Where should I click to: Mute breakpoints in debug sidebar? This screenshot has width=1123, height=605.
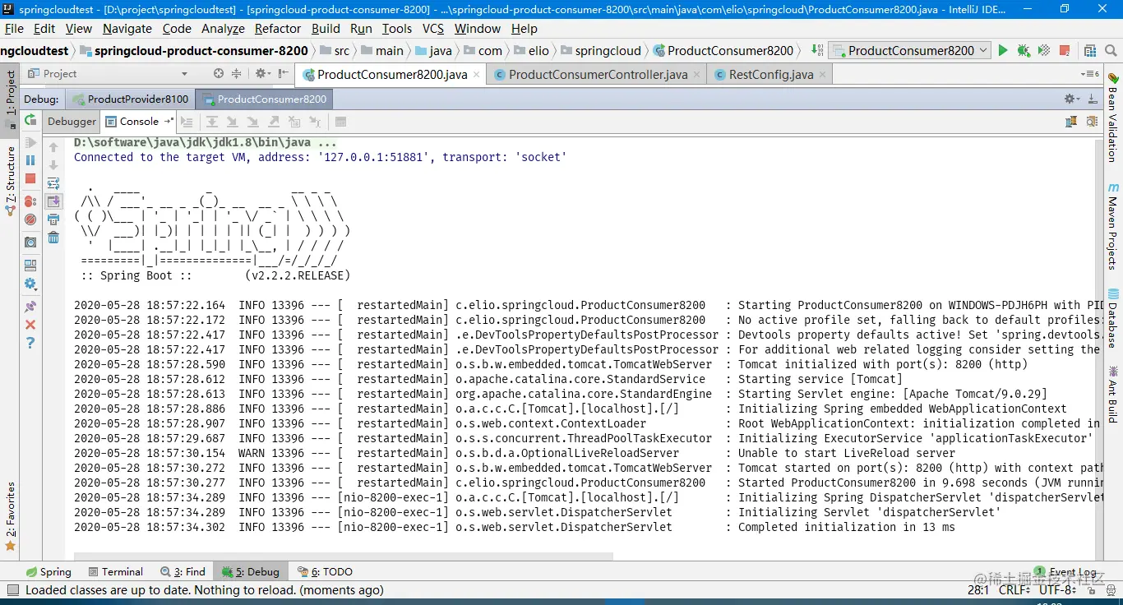point(30,219)
